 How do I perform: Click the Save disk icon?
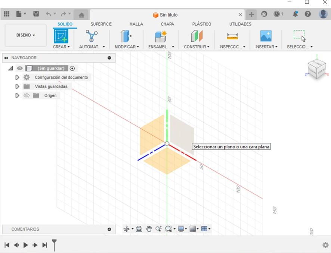[36, 14]
